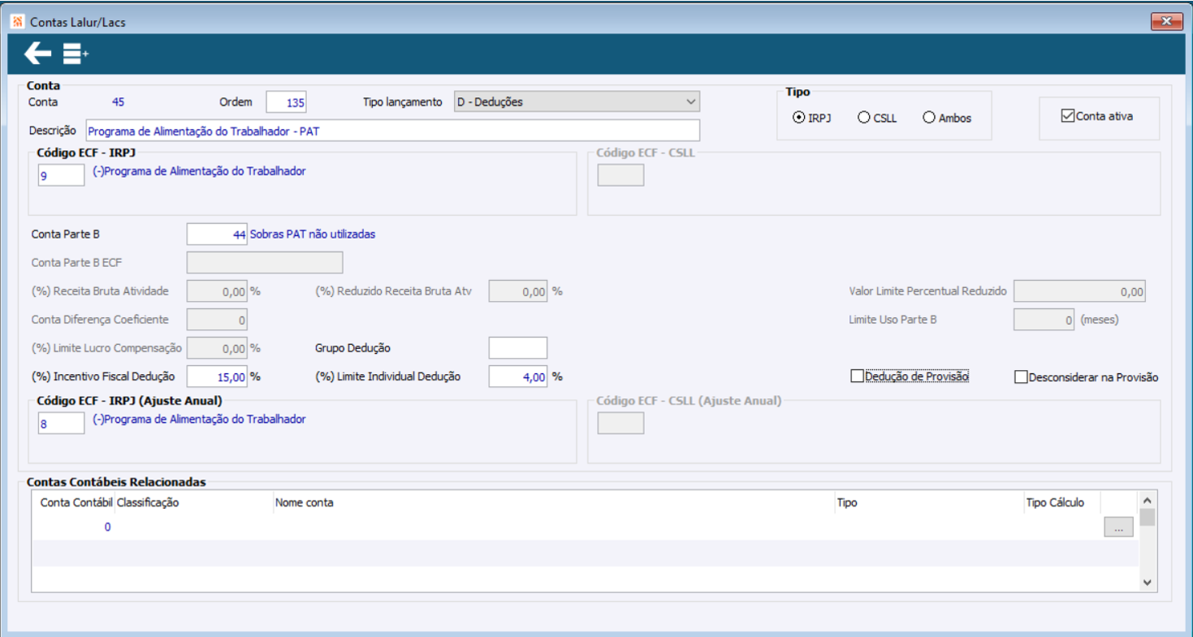This screenshot has height=637, width=1193.
Task: Click the Grupo Dedução input field
Action: (x=518, y=348)
